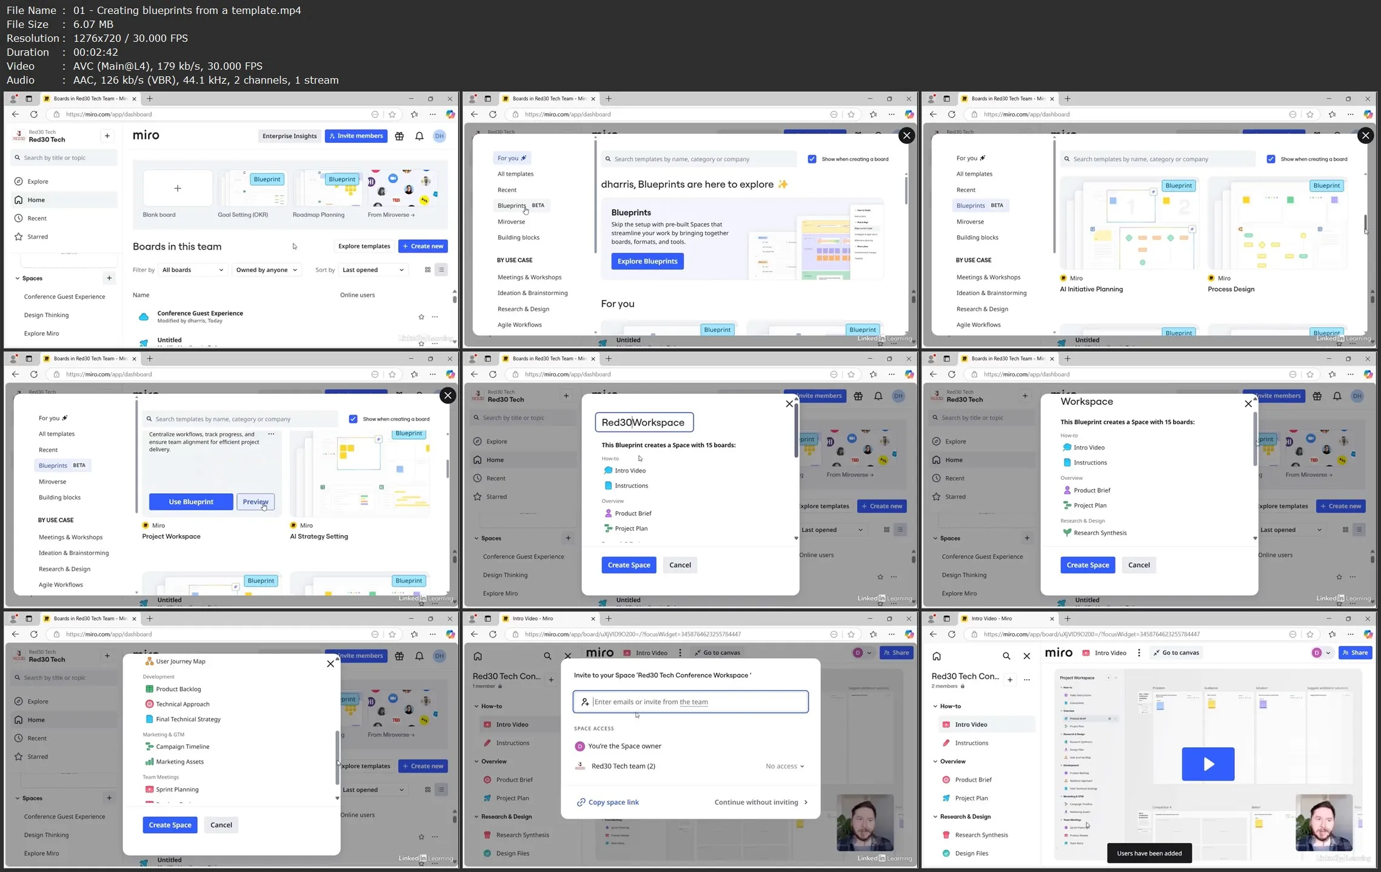The width and height of the screenshot is (1381, 872).
Task: Close the dialog listing Product Backlog
Action: 330,664
